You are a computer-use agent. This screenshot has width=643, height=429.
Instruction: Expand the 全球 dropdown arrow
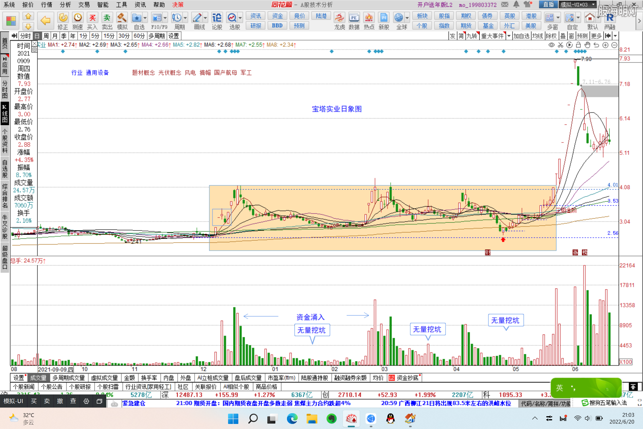pos(407,18)
